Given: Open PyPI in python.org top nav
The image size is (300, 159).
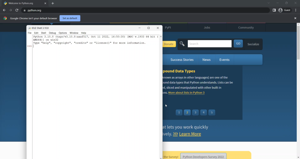Looking at the screenshot, I should [168, 28].
